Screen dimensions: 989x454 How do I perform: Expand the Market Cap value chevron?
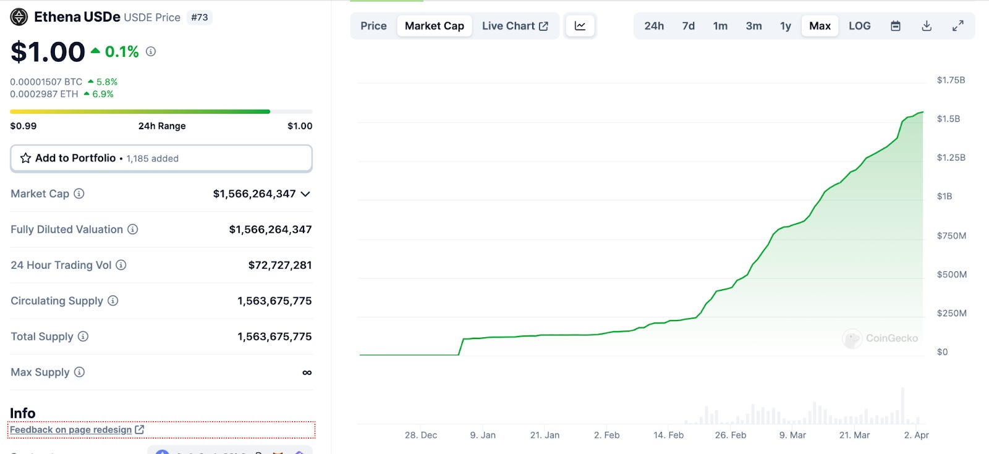(x=305, y=194)
